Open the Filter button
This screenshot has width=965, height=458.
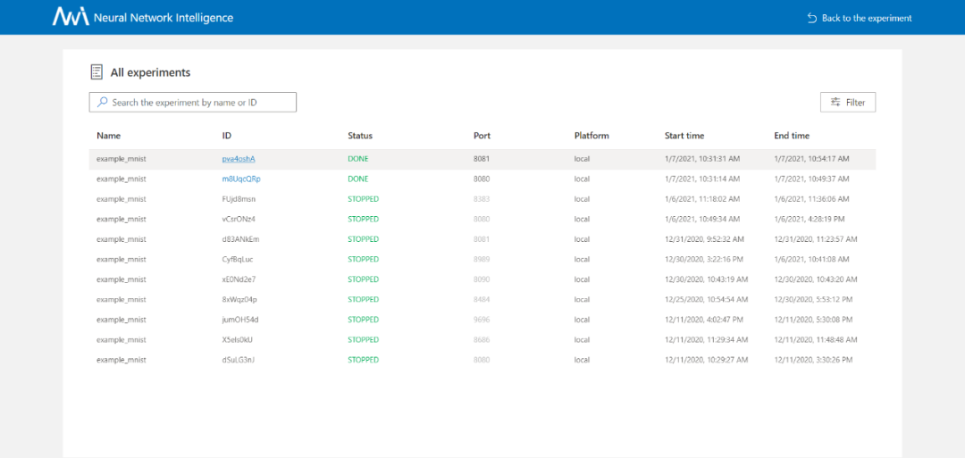(848, 102)
